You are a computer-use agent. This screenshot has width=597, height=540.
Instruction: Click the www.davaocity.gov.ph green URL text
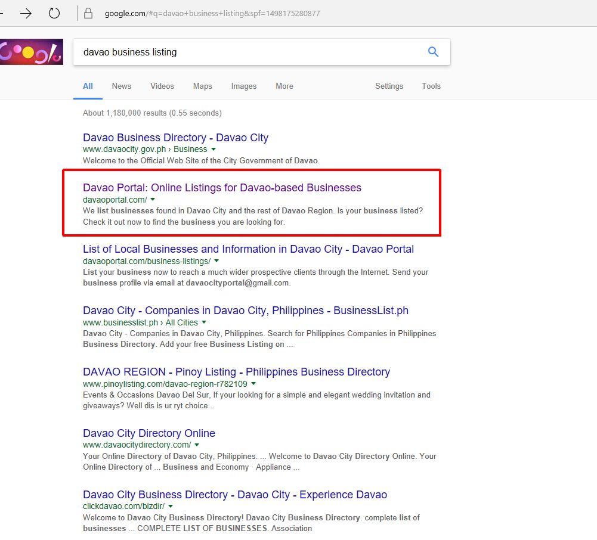click(125, 149)
